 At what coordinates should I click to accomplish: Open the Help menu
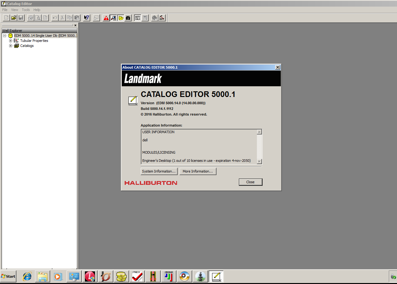(x=37, y=10)
